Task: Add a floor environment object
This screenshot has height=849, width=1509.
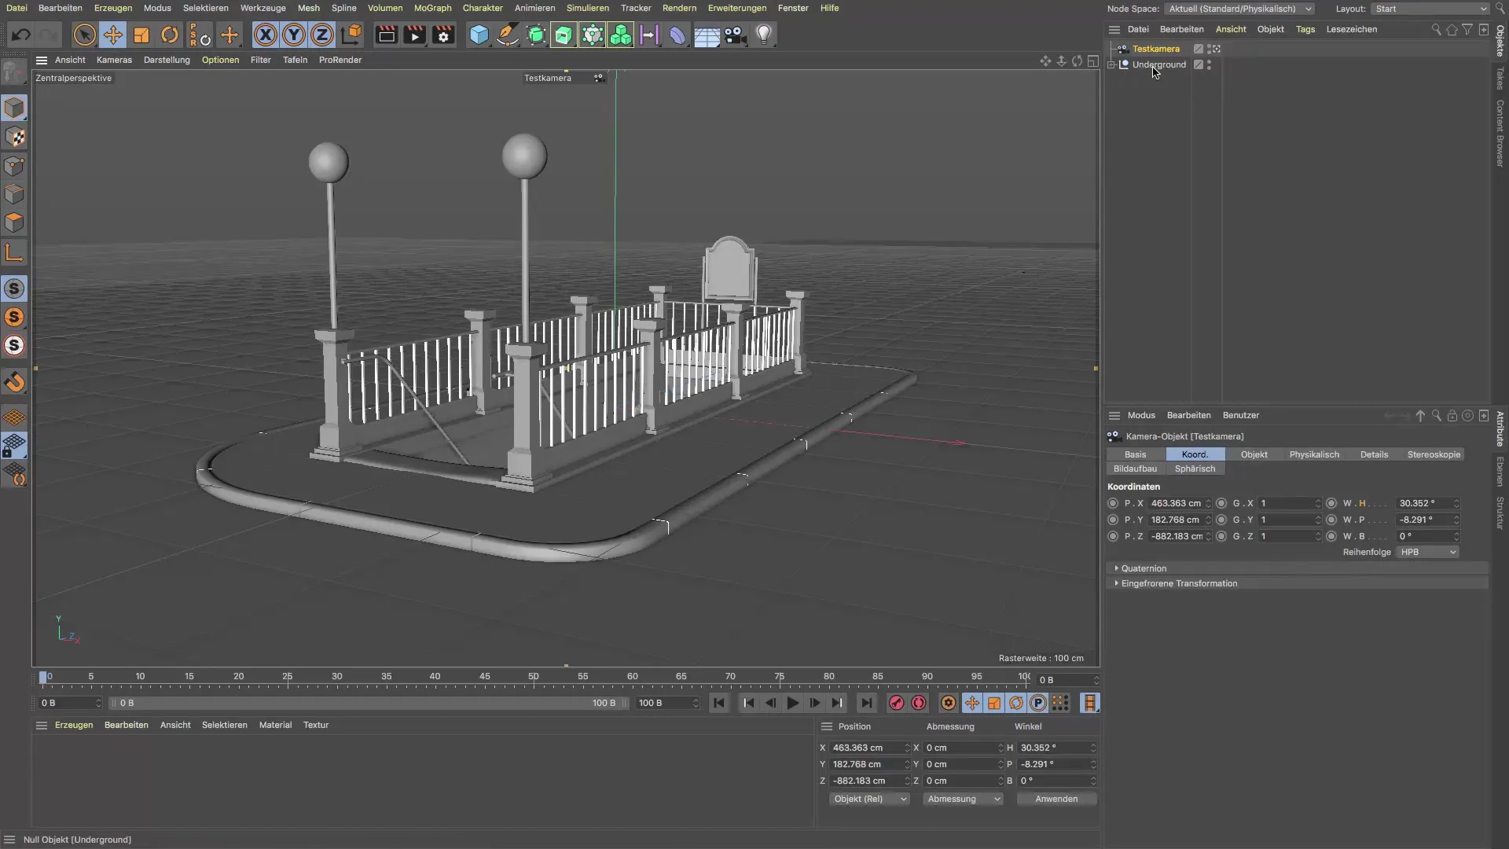Action: (x=707, y=35)
